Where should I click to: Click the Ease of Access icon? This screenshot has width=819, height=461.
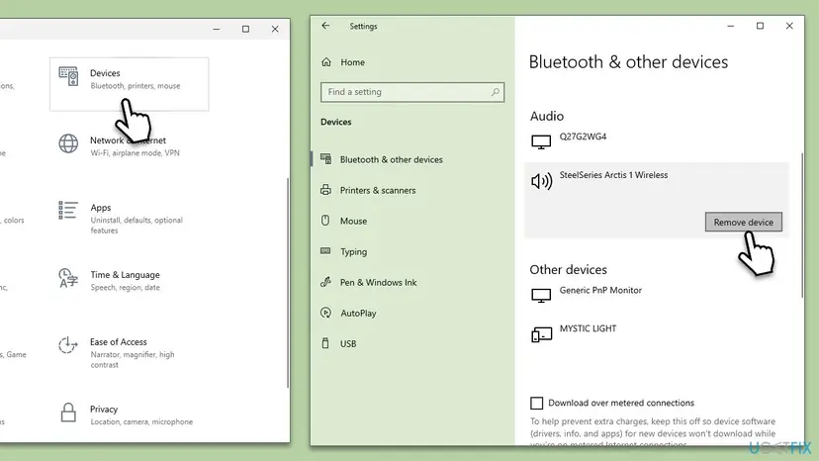68,345
